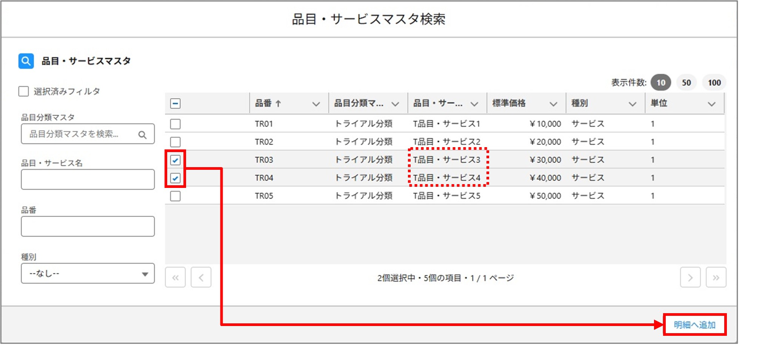The width and height of the screenshot is (765, 346).
Task: Open the 標準価格 column header dropdown
Action: (554, 103)
